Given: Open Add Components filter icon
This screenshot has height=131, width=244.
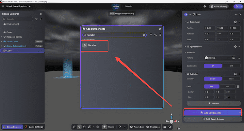Looking at the screenshot, I should 151,35.
